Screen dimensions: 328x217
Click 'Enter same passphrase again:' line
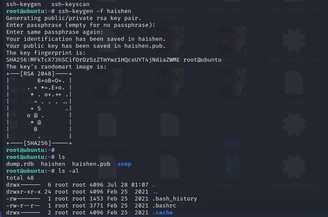click(x=55, y=32)
